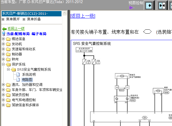Click the 系统说明 document icon
This screenshot has width=172, height=126.
18,75
